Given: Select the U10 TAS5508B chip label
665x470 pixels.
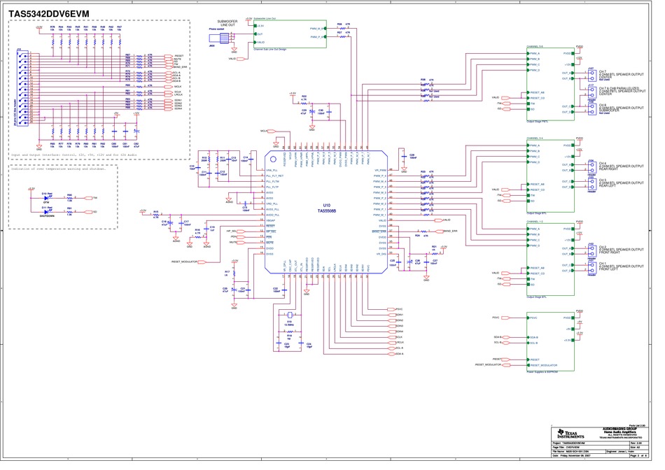Looking at the screenshot, I should [327, 208].
